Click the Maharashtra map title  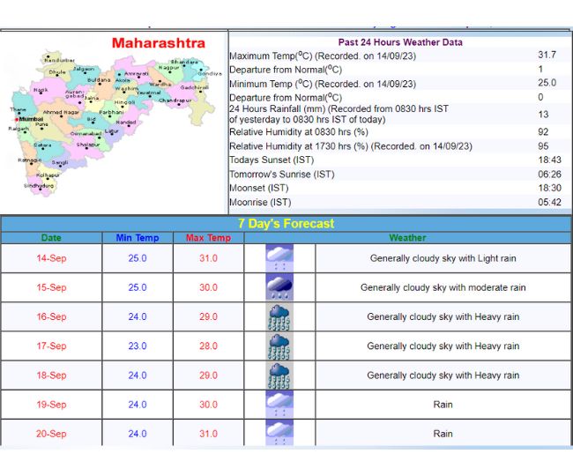pos(159,43)
